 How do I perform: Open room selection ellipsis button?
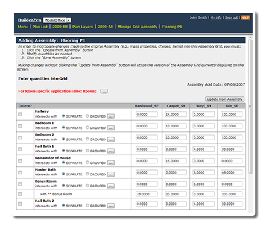click(x=104, y=92)
